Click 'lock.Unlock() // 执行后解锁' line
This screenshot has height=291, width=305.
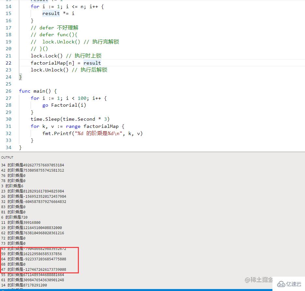point(69,70)
